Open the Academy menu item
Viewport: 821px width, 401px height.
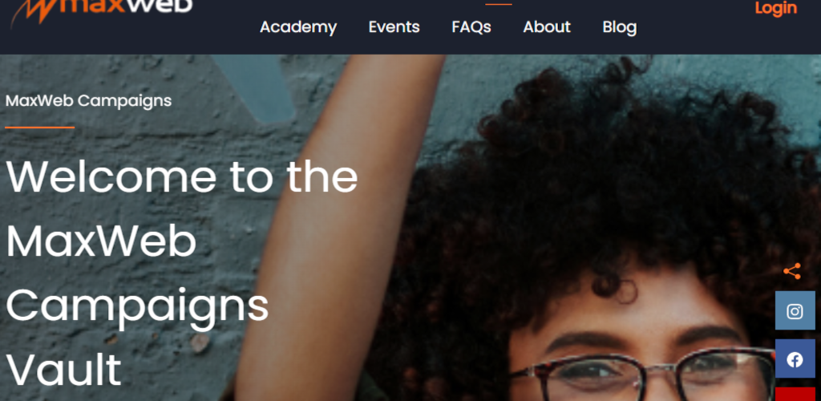coord(298,26)
